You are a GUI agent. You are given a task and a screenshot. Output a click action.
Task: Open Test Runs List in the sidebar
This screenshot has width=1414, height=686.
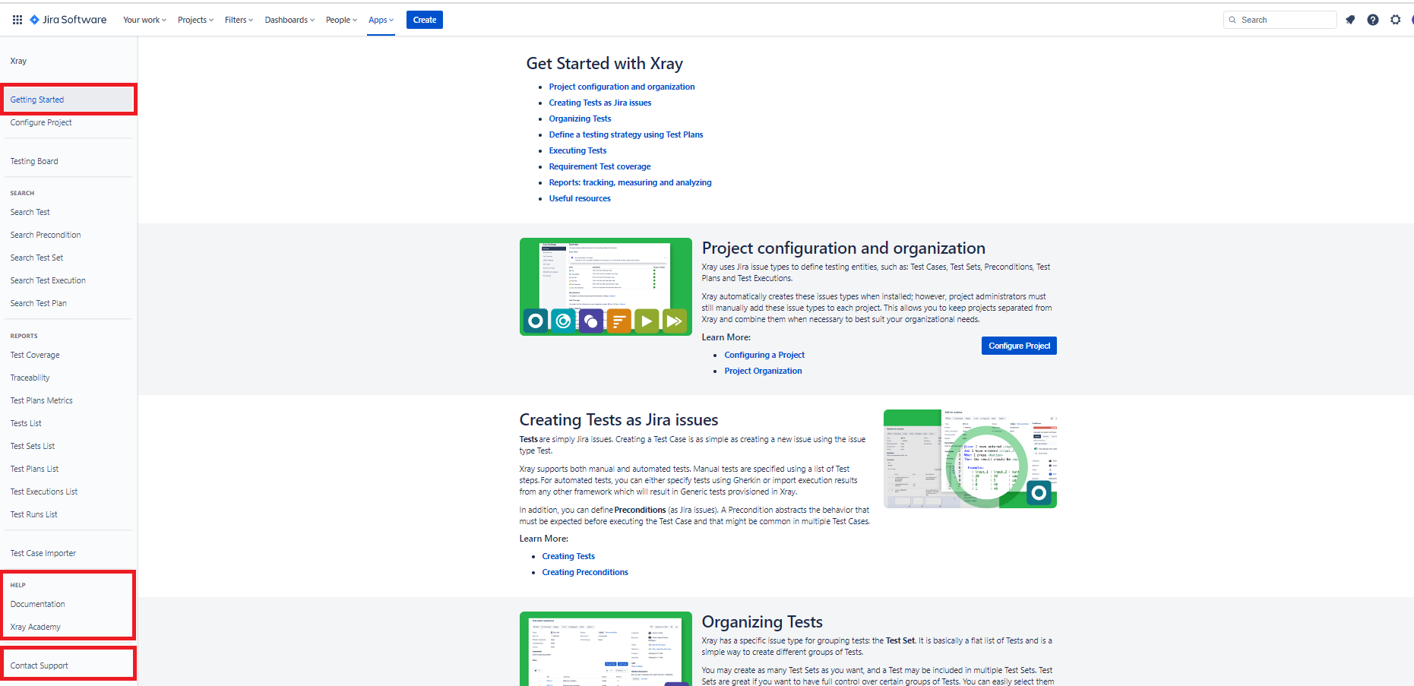click(x=34, y=514)
